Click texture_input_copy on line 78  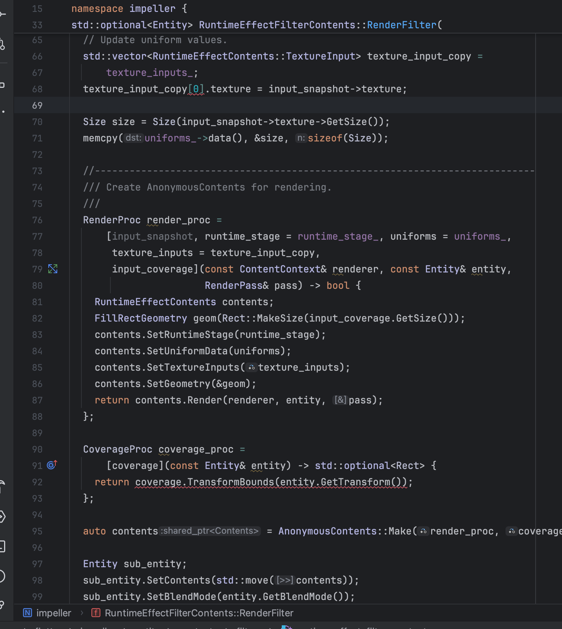262,253
